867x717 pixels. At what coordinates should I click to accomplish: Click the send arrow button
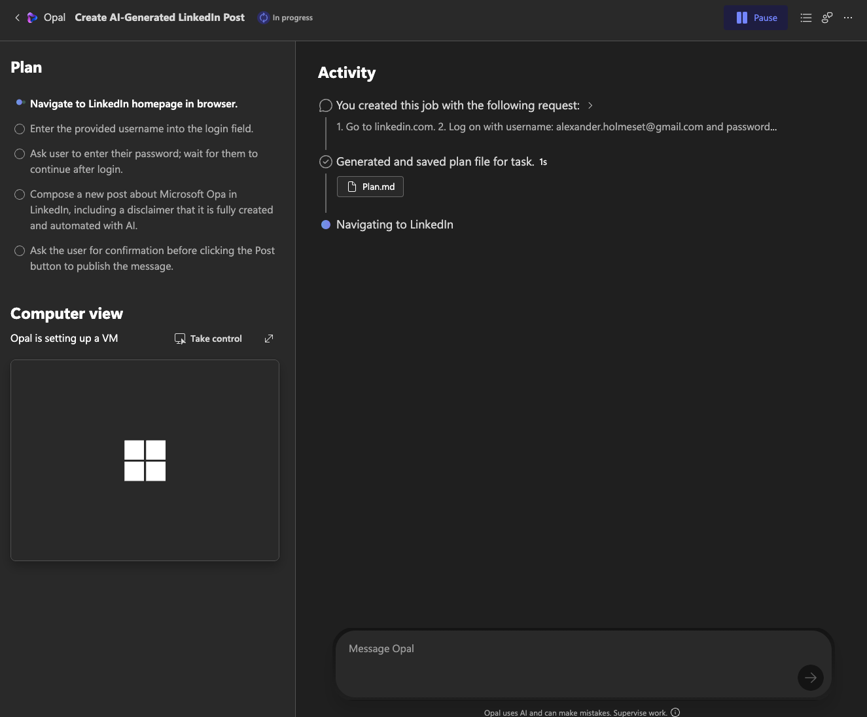(810, 678)
